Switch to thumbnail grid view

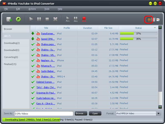[x=154, y=20]
